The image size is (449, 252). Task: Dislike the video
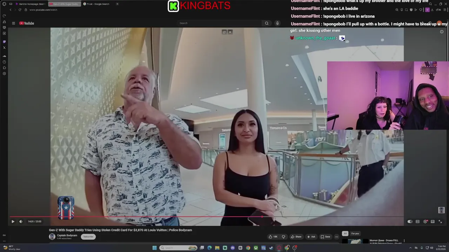[x=283, y=237]
